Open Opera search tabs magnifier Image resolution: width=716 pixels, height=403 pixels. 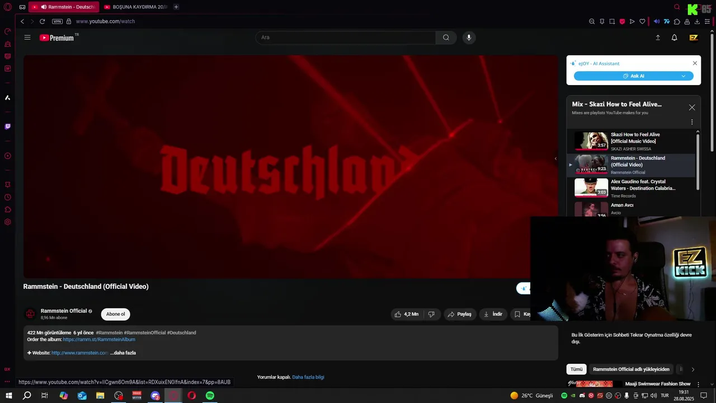pyautogui.click(x=677, y=7)
